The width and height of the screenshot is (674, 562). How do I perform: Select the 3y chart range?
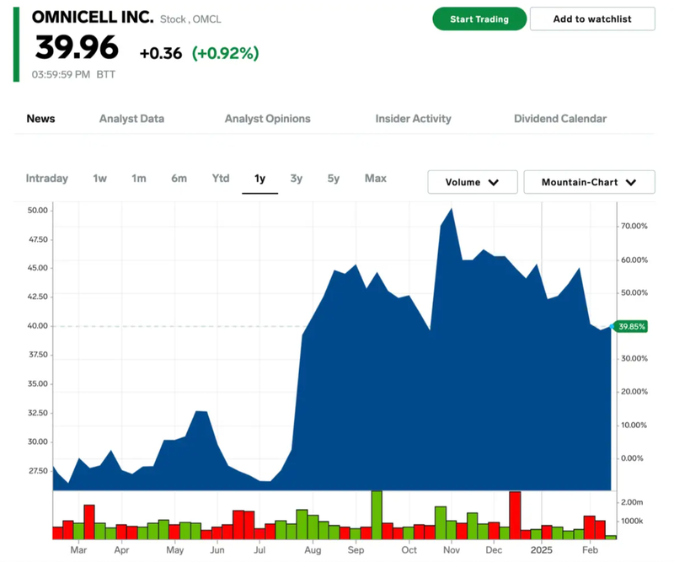[297, 179]
